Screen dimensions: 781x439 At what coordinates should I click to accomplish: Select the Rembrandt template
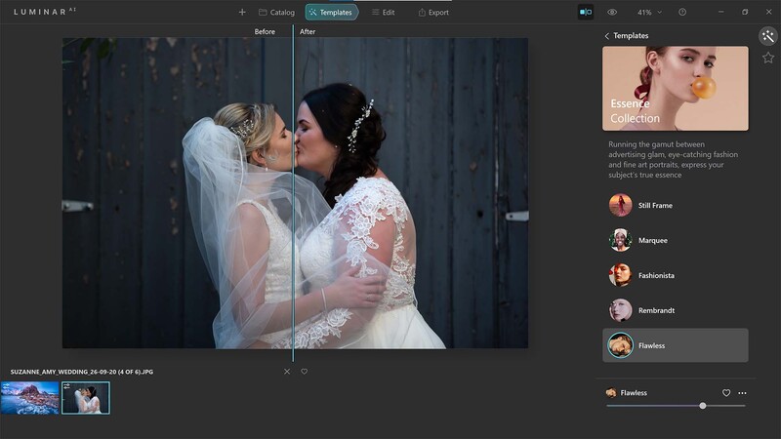coord(675,310)
